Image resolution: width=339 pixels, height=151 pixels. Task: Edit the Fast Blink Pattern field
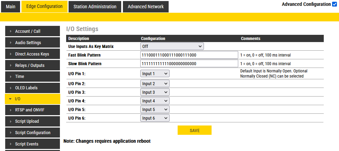point(189,55)
